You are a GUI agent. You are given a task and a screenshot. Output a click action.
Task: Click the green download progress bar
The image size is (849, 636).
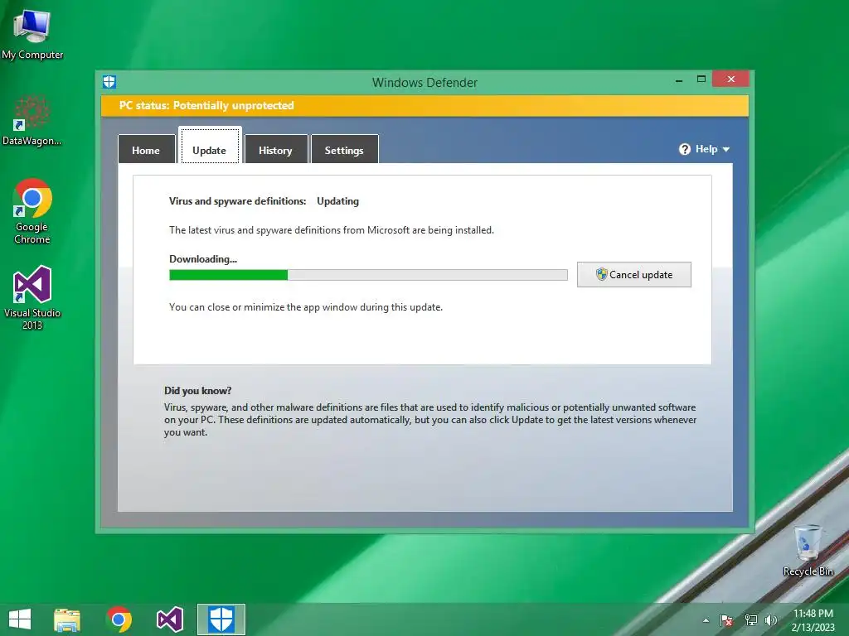point(368,275)
